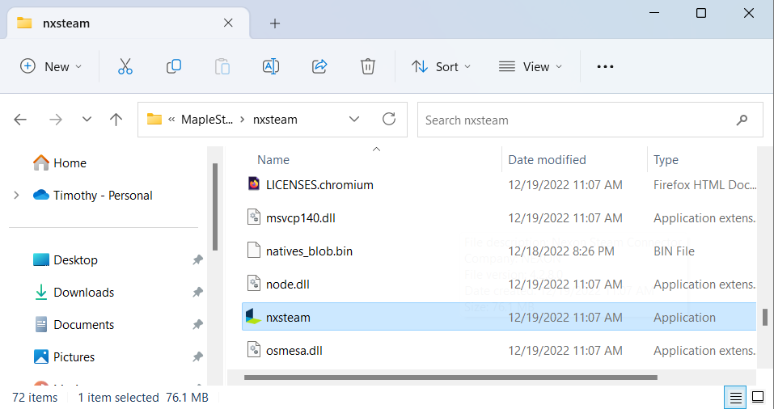This screenshot has width=774, height=409.
Task: Click the pin icon beside Documents
Action: click(x=197, y=325)
